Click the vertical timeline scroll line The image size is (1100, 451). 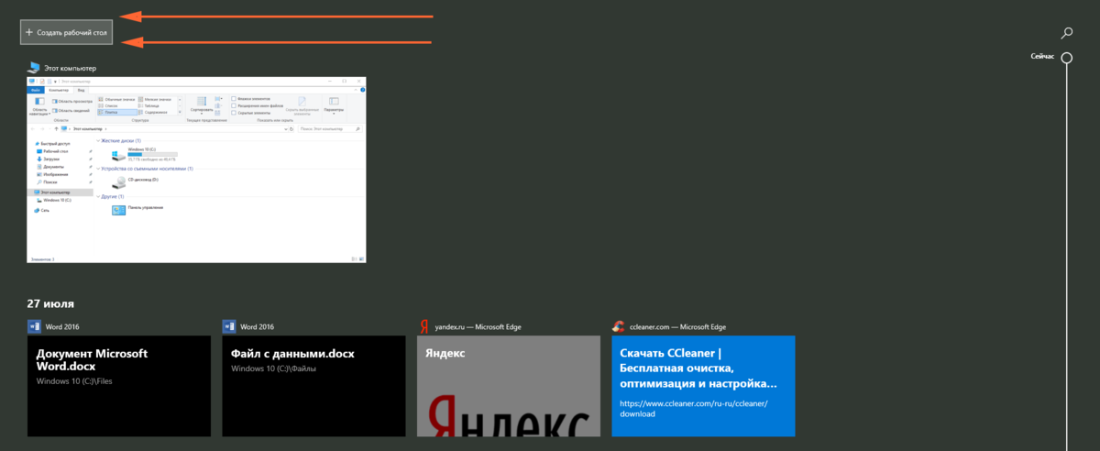1067,257
